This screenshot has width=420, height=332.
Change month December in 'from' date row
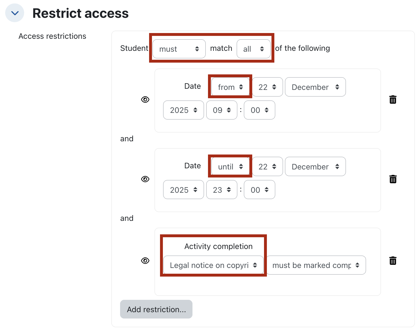(315, 87)
